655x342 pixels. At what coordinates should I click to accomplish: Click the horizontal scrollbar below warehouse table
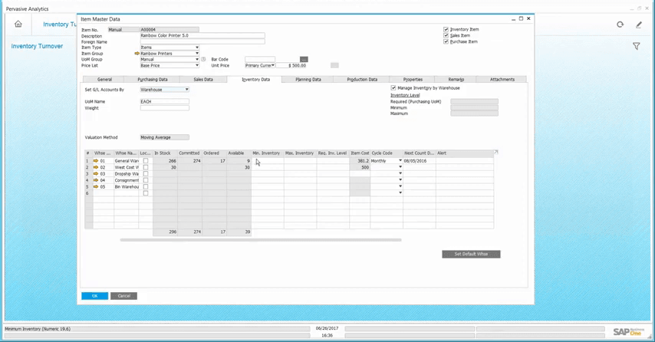tap(261, 240)
